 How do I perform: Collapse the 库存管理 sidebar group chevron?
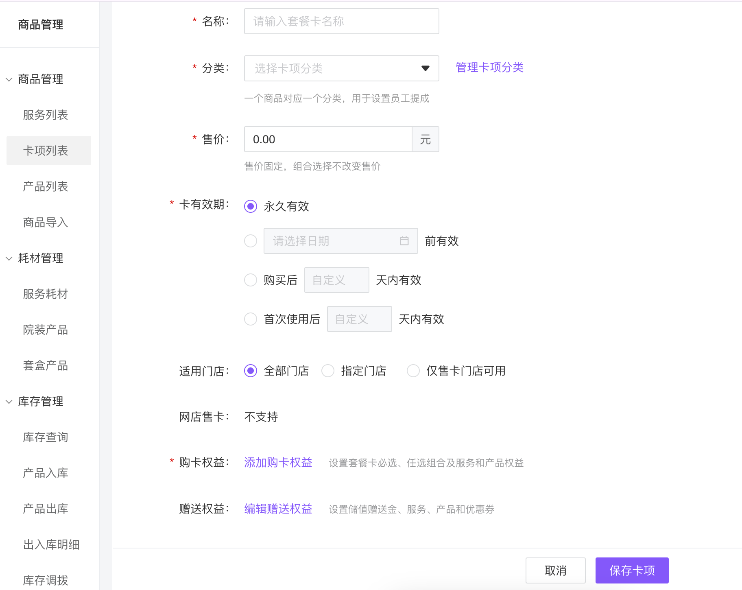pyautogui.click(x=9, y=402)
